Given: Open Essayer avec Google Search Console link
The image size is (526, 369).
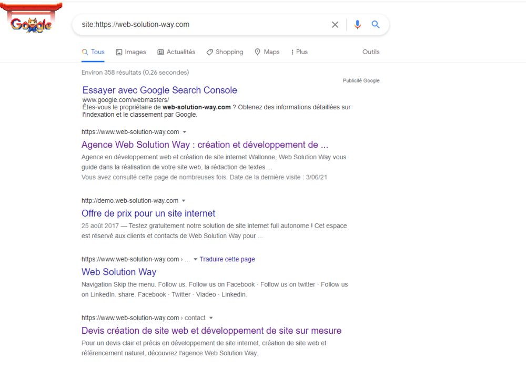Looking at the screenshot, I should (x=160, y=90).
